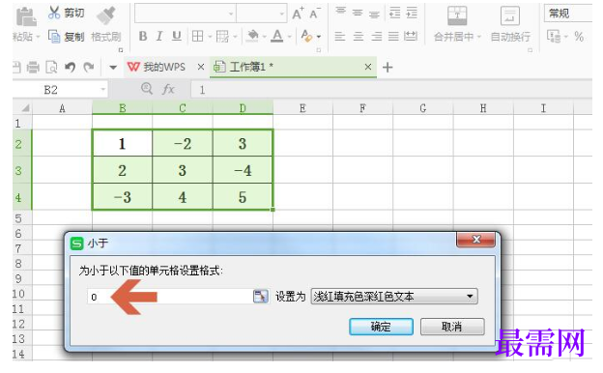Viewport: 603px width, 373px height.
Task: Click the 取消 button
Action: pyautogui.click(x=452, y=327)
